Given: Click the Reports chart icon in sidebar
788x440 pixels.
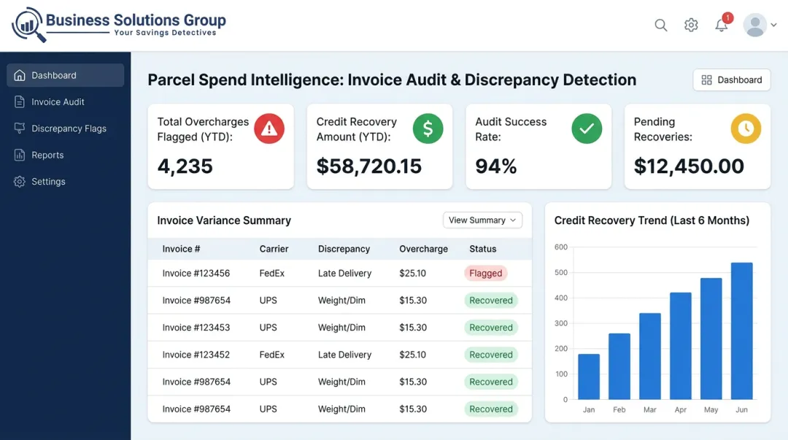Looking at the screenshot, I should 20,155.
